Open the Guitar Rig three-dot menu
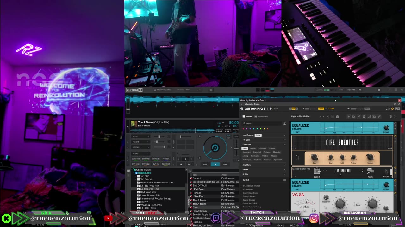This screenshot has width=405, height=227. [268, 109]
